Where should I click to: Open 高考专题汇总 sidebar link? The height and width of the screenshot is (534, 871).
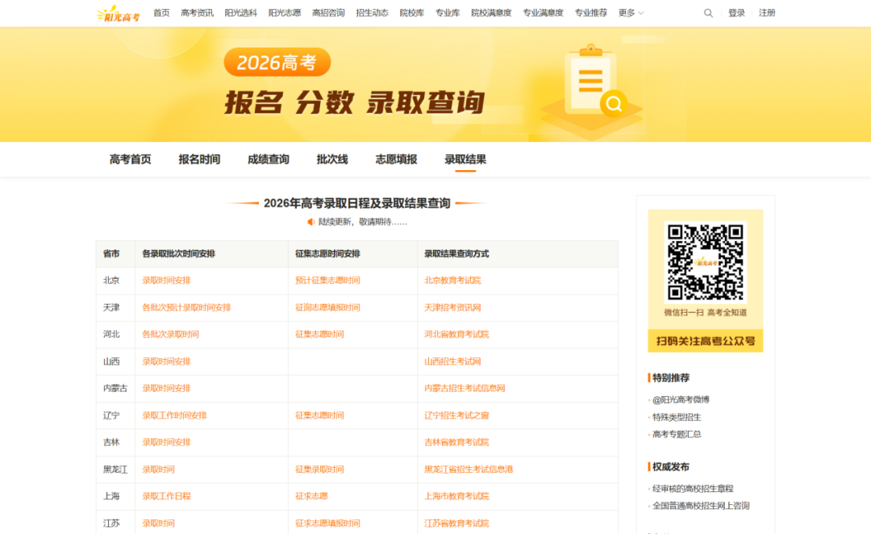click(677, 435)
